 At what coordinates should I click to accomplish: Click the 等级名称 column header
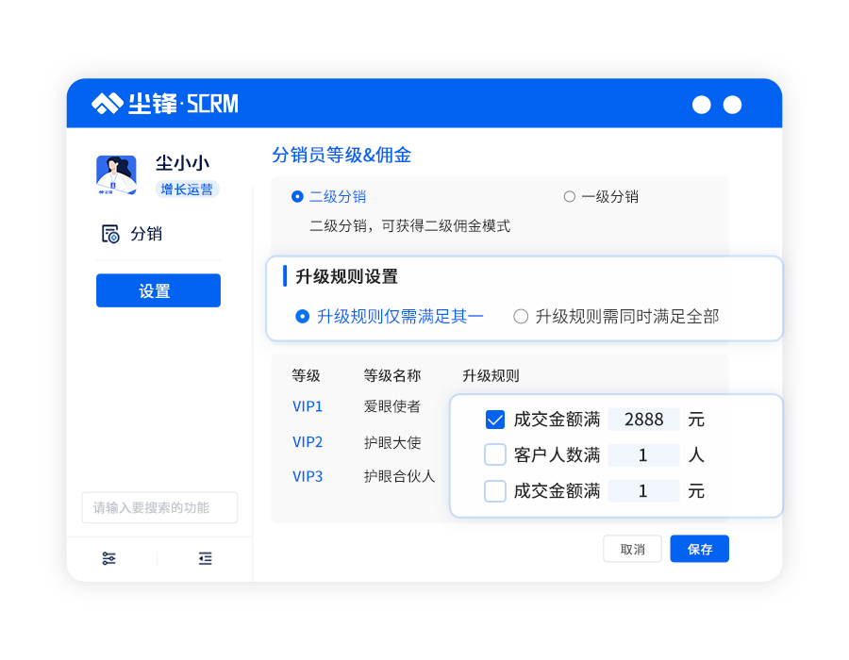tap(392, 375)
